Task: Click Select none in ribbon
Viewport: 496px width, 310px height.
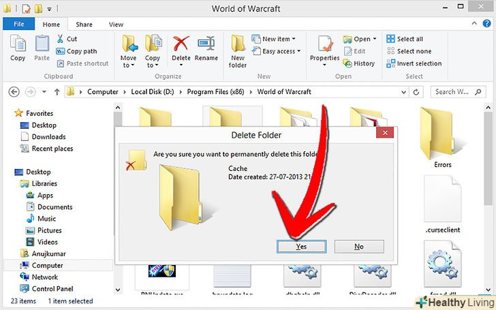Action: (409, 51)
